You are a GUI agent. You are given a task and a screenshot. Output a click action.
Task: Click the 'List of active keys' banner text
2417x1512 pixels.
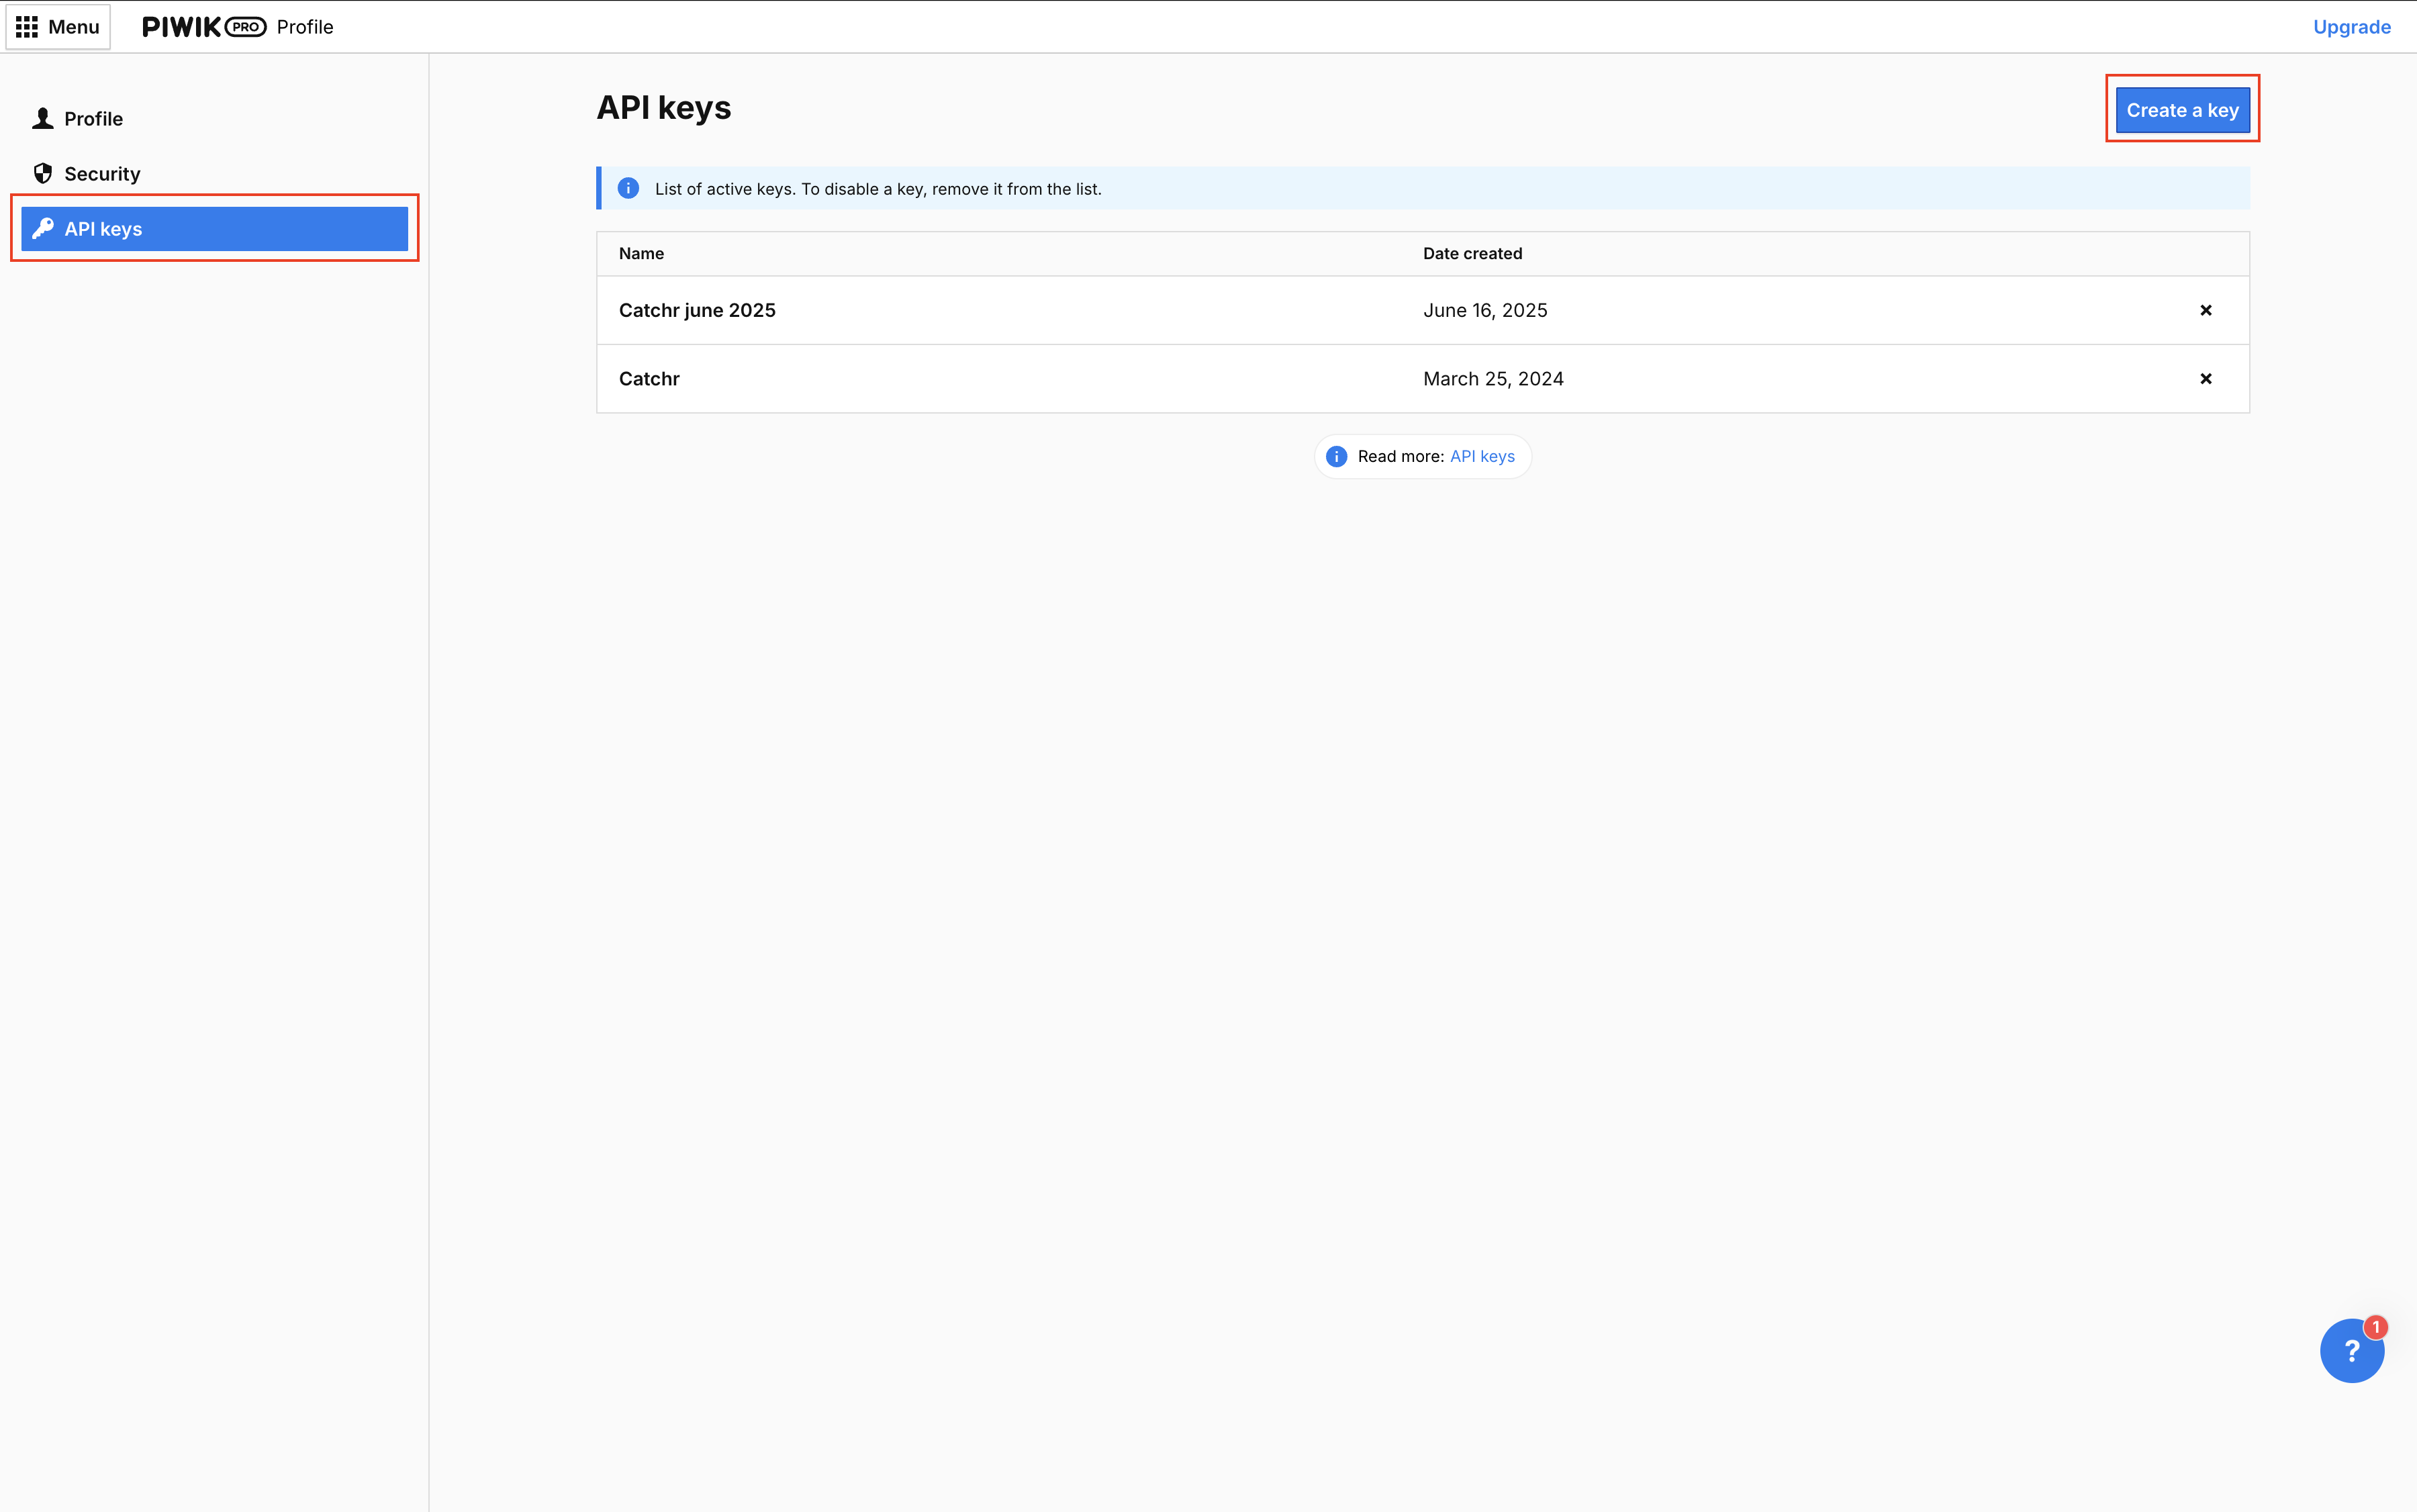pyautogui.click(x=878, y=189)
